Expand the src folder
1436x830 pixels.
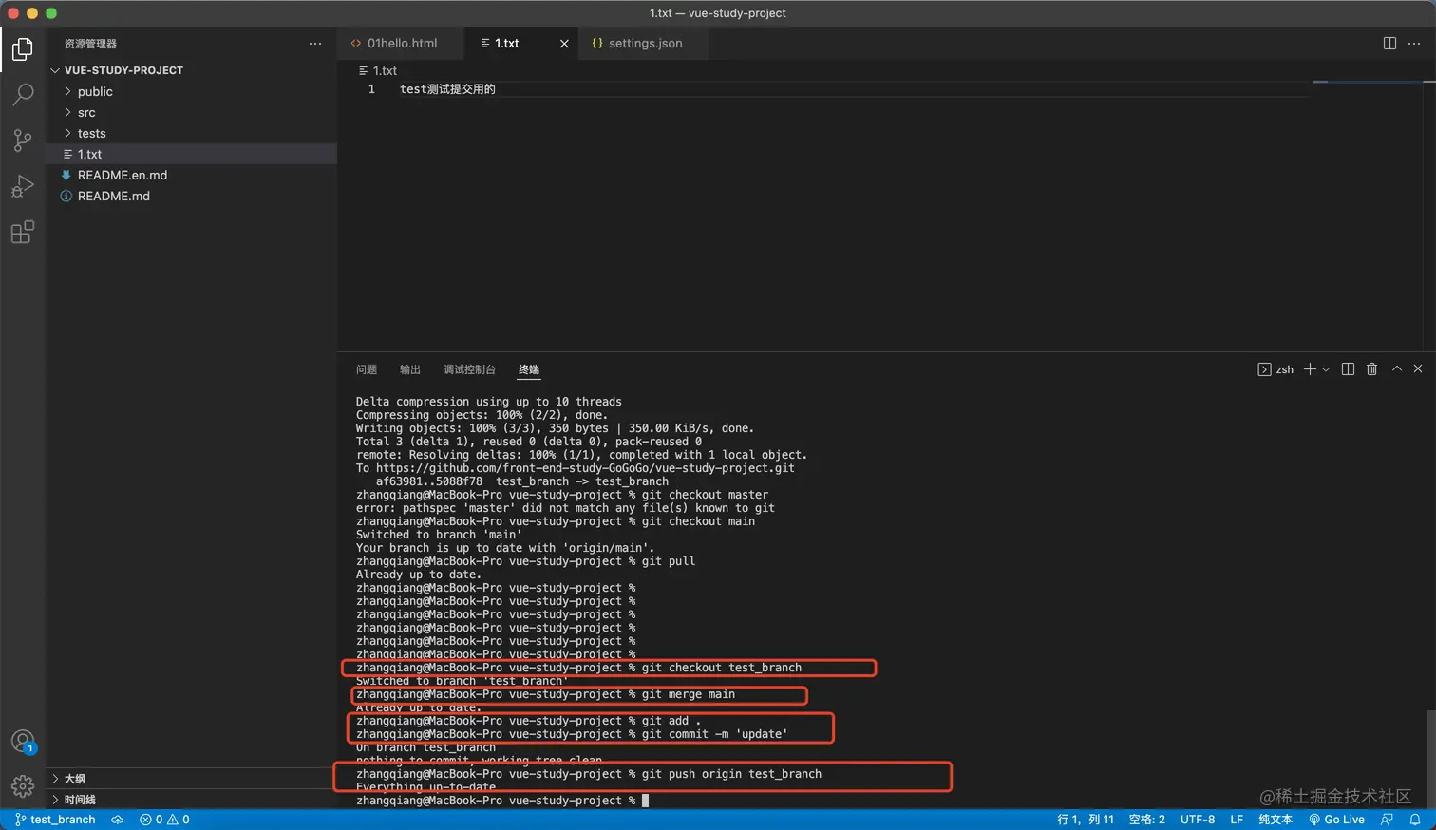click(192, 112)
